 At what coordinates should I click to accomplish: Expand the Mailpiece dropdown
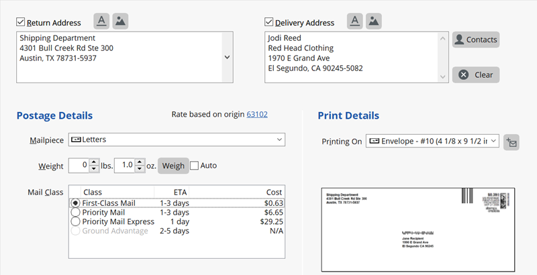tap(279, 140)
